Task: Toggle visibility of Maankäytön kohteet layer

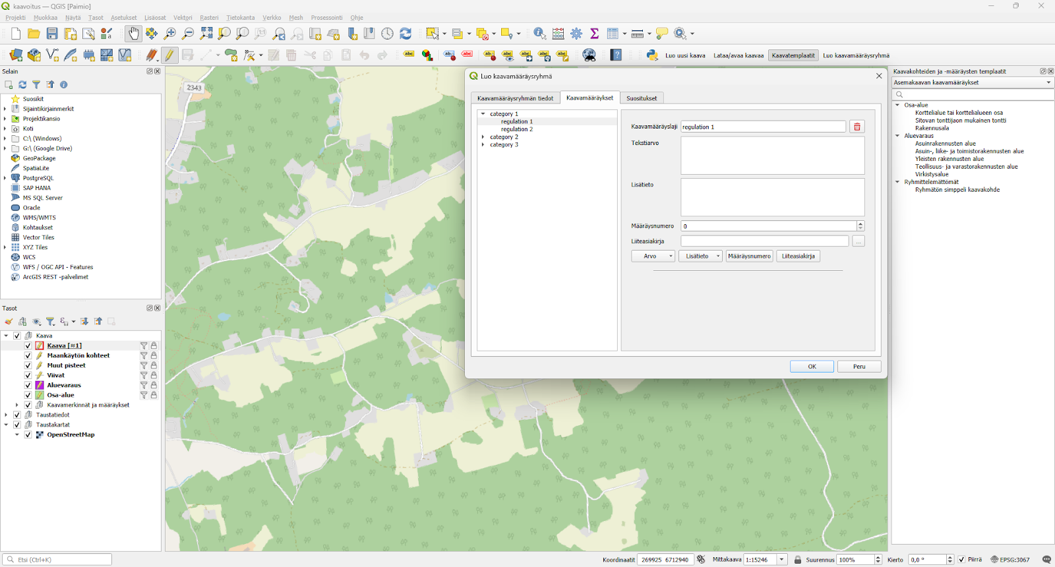Action: pyautogui.click(x=28, y=355)
